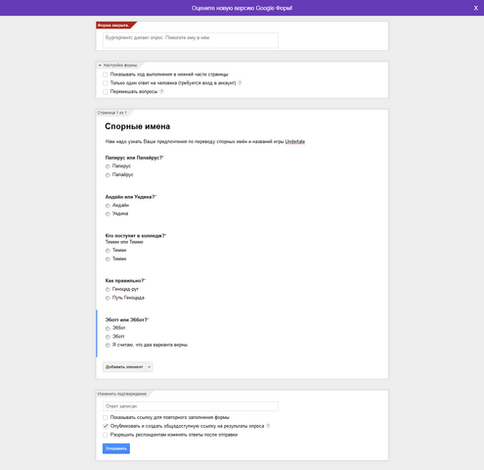Click the form description text field

(191, 40)
